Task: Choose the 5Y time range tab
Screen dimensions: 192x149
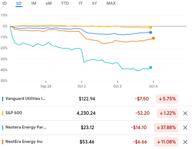Action: click(94, 3)
